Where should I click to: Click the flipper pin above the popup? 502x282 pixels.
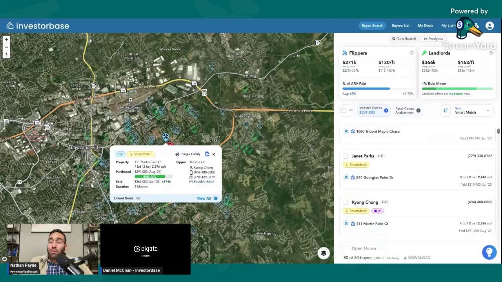click(166, 137)
